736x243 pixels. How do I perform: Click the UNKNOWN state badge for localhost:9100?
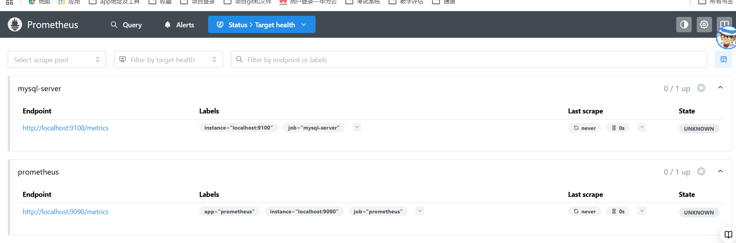[x=699, y=129]
